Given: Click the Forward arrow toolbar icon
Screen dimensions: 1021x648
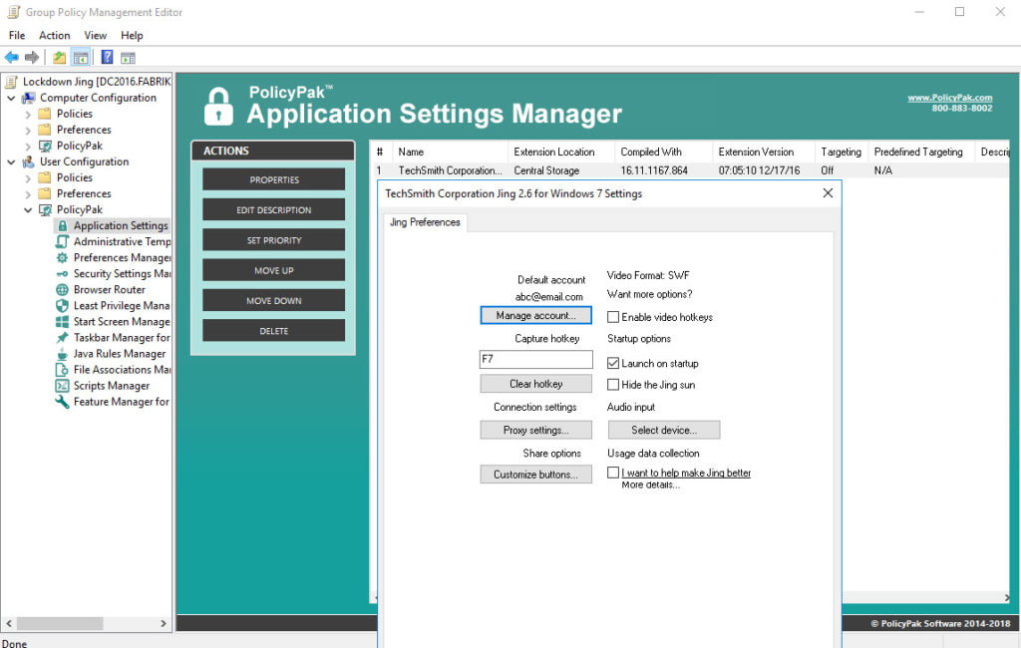Looking at the screenshot, I should (x=31, y=57).
